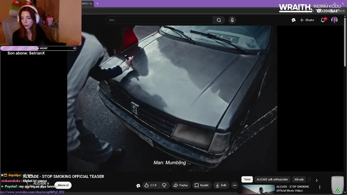The height and width of the screenshot is (195, 347).
Task: Click chat username atakamakaka
Action: (11, 181)
